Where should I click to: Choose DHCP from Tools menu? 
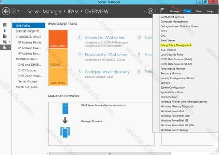click(x=164, y=31)
